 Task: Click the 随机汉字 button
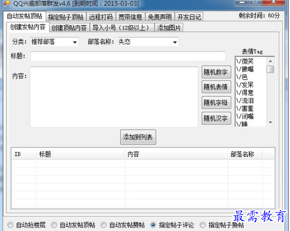216,118
